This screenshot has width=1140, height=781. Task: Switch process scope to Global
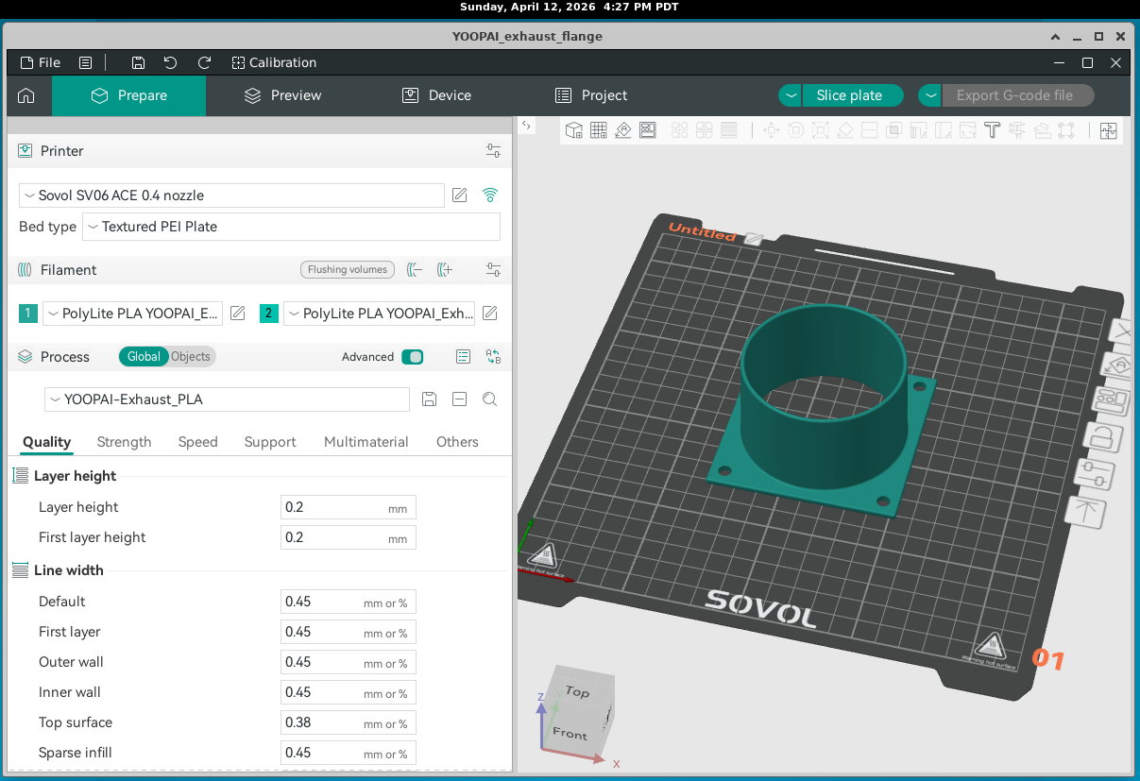coord(144,357)
